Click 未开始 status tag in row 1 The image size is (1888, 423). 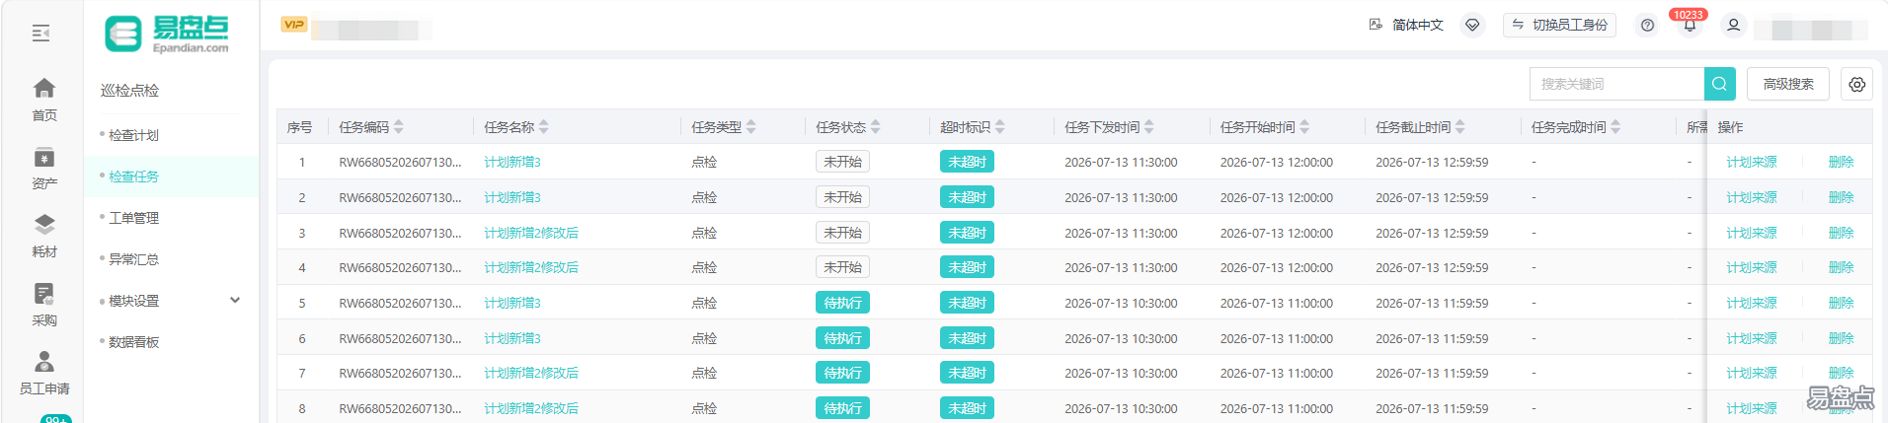click(842, 162)
